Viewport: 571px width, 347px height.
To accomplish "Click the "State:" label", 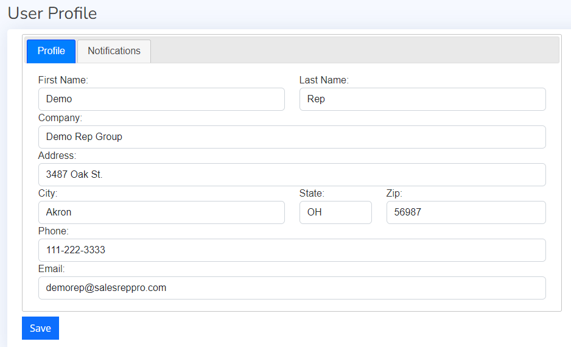I will tap(312, 193).
